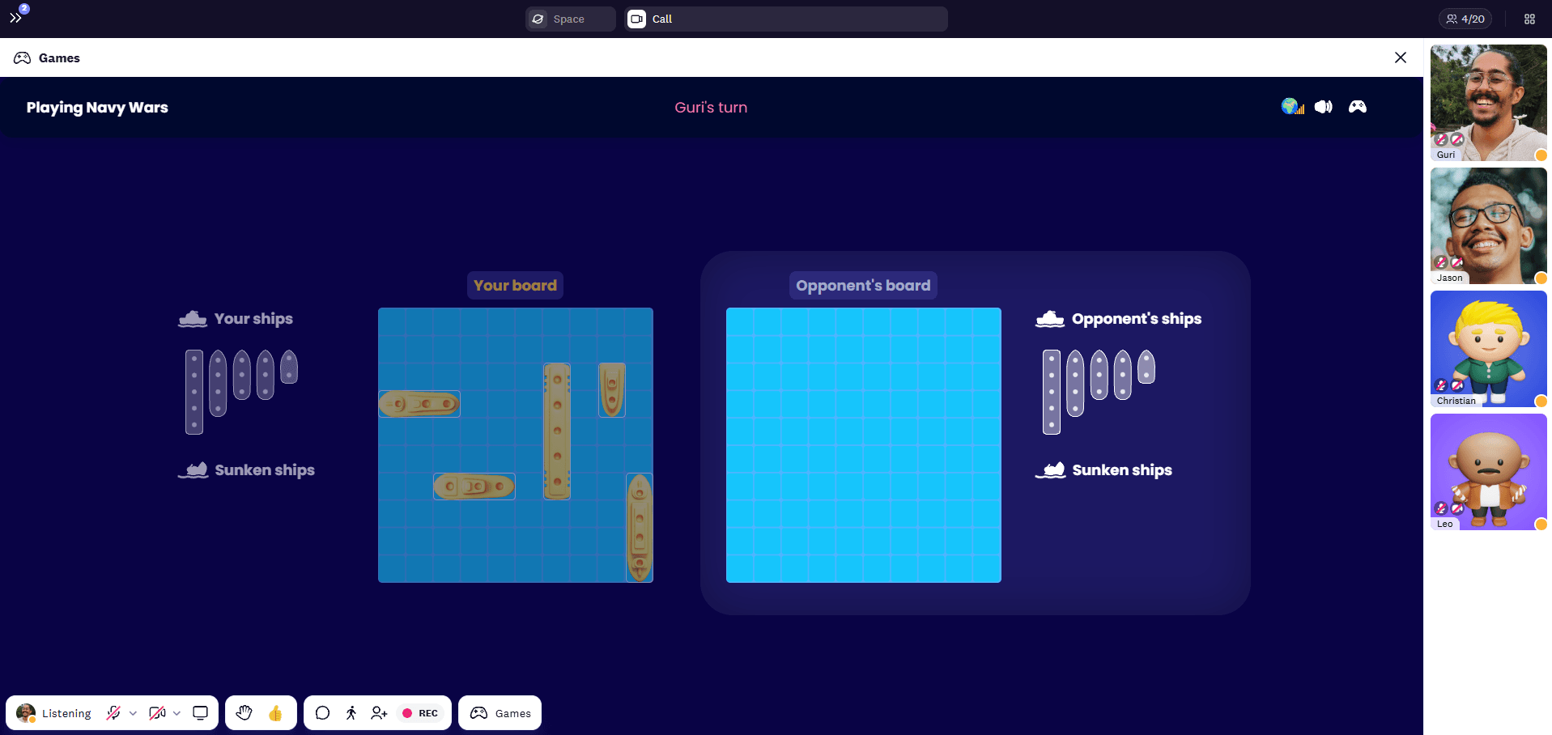This screenshot has height=735, width=1552.
Task: Click the globe connection status icon
Action: point(1292,107)
